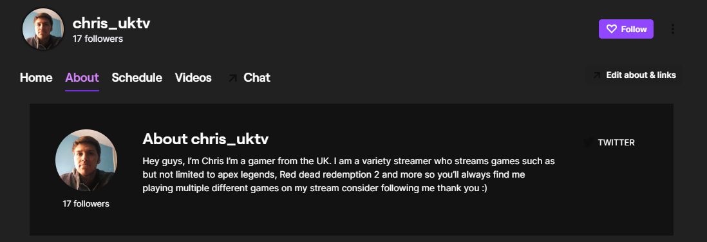The image size is (707, 242).
Task: Click the chris_uktv channel name in the header
Action: click(111, 23)
